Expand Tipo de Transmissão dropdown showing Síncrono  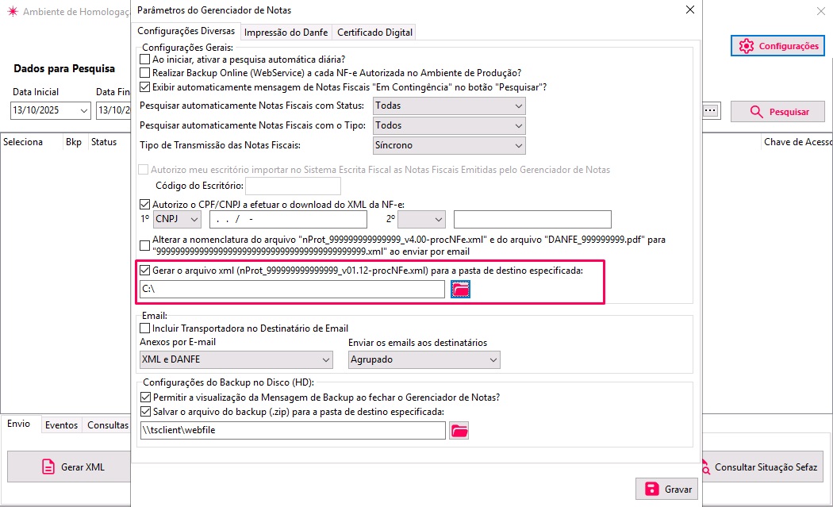pyautogui.click(x=449, y=145)
